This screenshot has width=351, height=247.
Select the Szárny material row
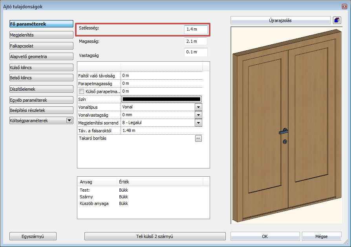pyautogui.click(x=143, y=197)
